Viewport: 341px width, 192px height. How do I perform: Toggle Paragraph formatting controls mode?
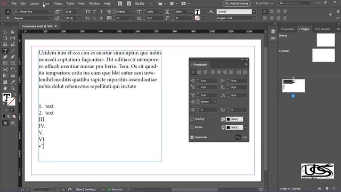[8, 18]
